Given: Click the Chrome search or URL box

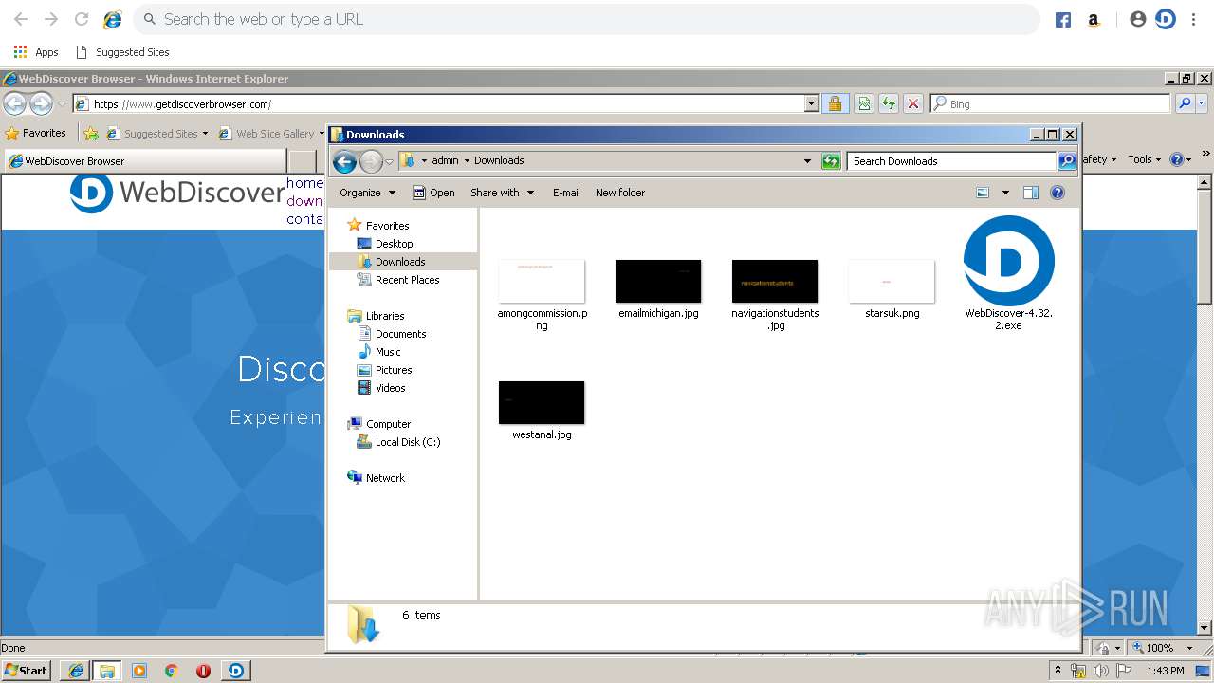Looking at the screenshot, I should (588, 19).
